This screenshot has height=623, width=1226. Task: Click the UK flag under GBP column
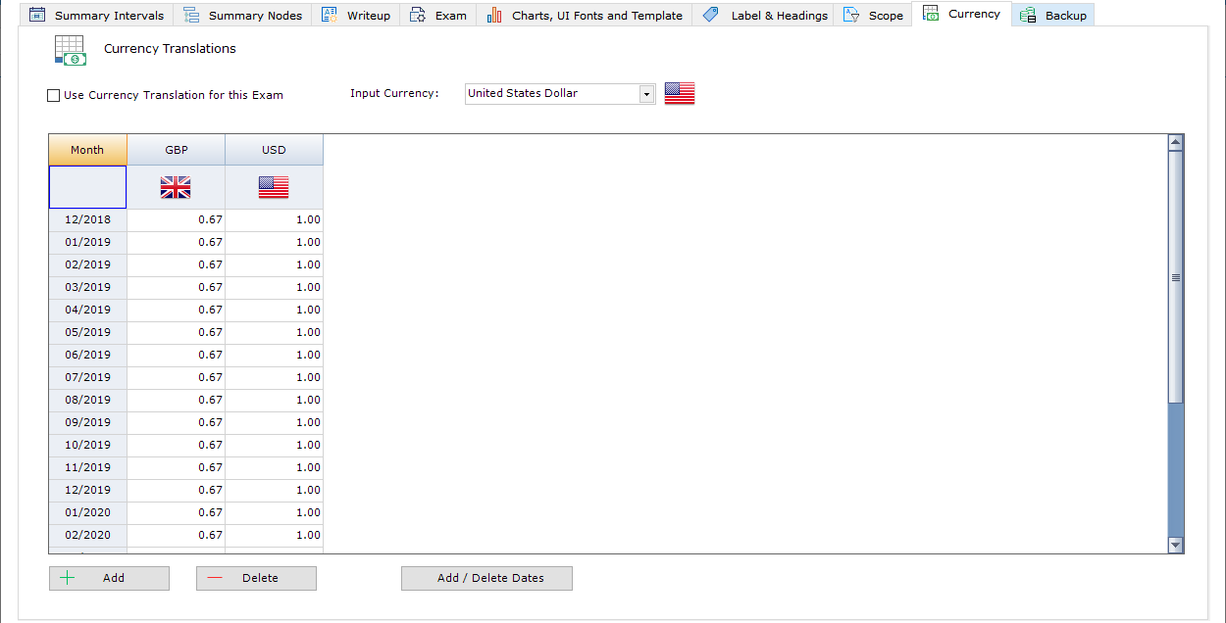click(176, 188)
